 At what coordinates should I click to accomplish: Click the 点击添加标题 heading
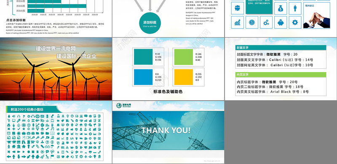(16, 20)
